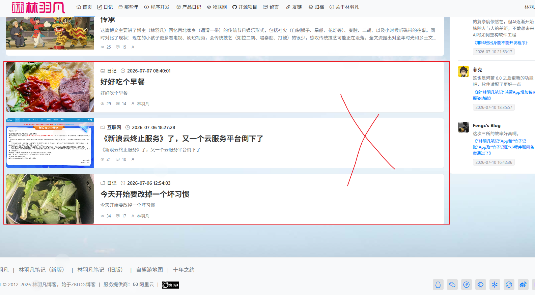
Task: Select the 产品日记 menu item
Action: pyautogui.click(x=189, y=7)
